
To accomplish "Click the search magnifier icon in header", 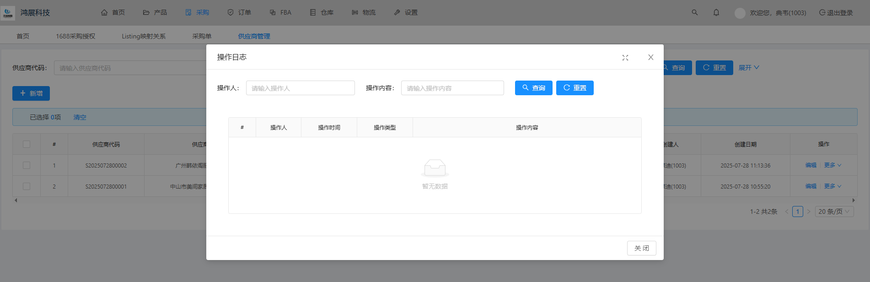I will (694, 12).
